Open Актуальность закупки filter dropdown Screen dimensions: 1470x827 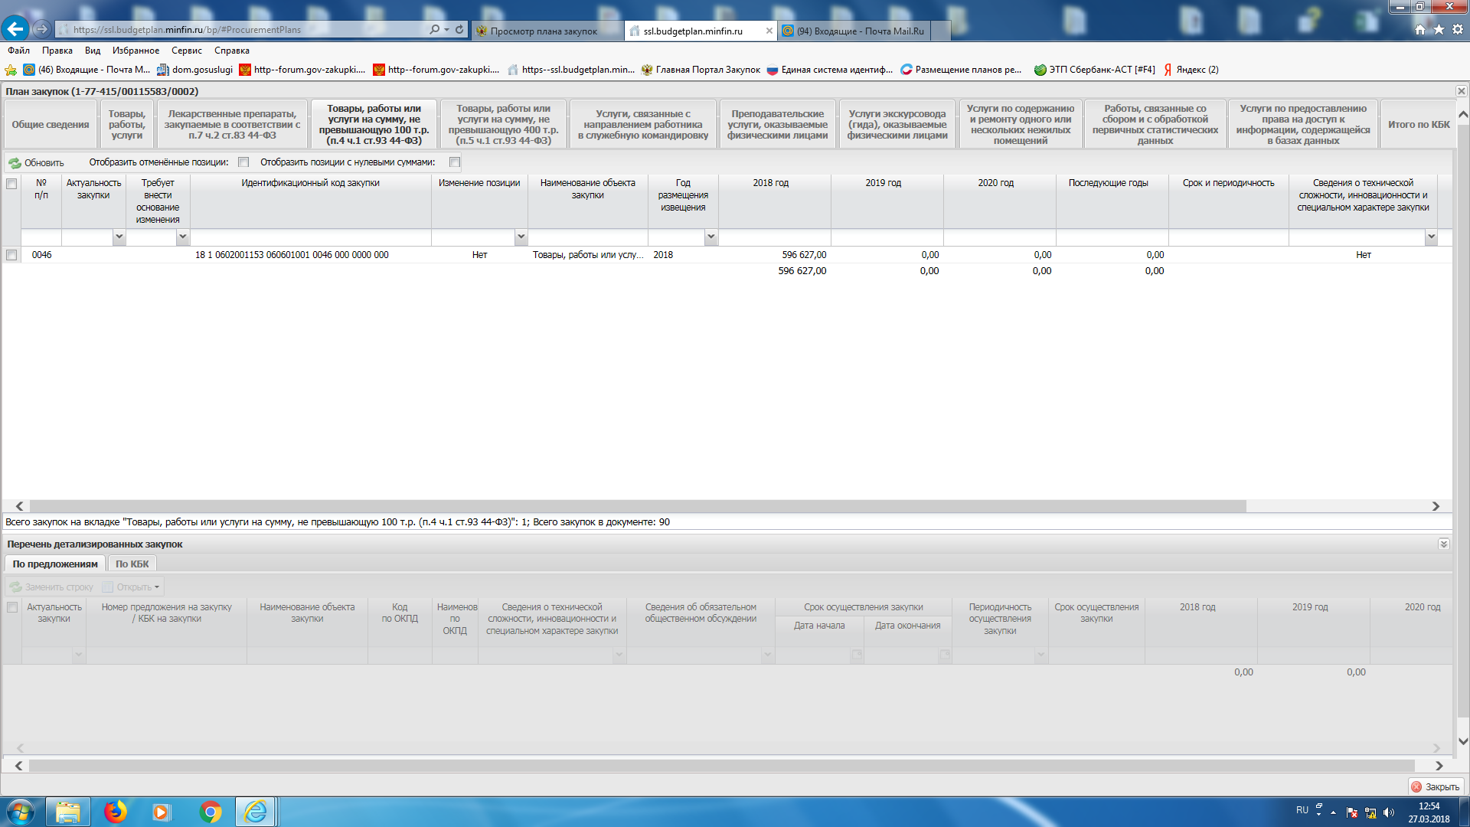pyautogui.click(x=119, y=237)
